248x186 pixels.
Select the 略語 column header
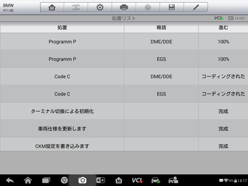[161, 27]
